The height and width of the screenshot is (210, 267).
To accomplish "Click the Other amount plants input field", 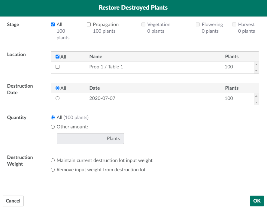I will [x=80, y=139].
